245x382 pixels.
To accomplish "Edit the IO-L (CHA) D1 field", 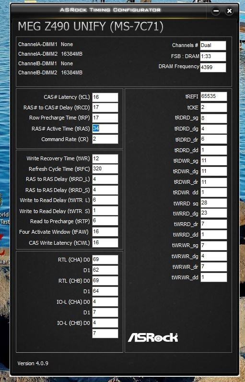I will click(x=105, y=312).
